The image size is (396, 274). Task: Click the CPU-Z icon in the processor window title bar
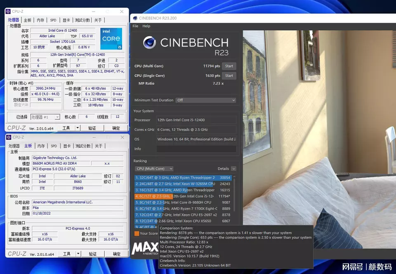pos(8,12)
